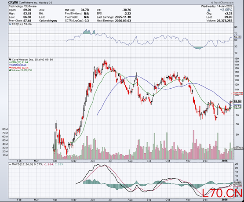244x202 pixels.
Task: Click the MA(50) 82.64 legend entry
Action: (x=18, y=65)
